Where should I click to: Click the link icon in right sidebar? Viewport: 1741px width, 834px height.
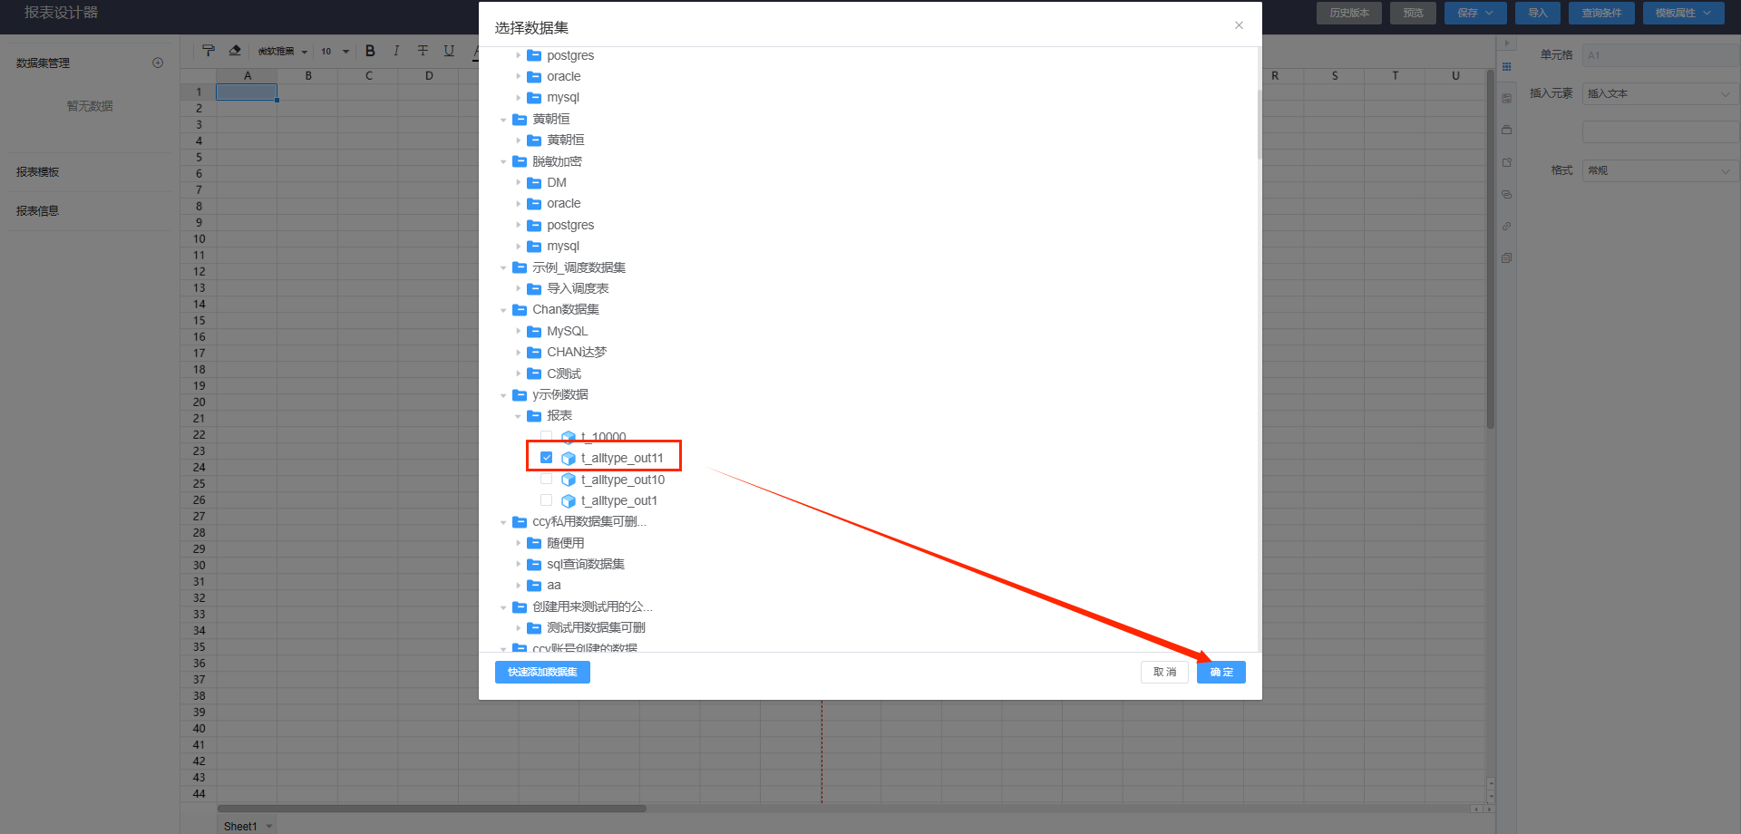[x=1506, y=226]
